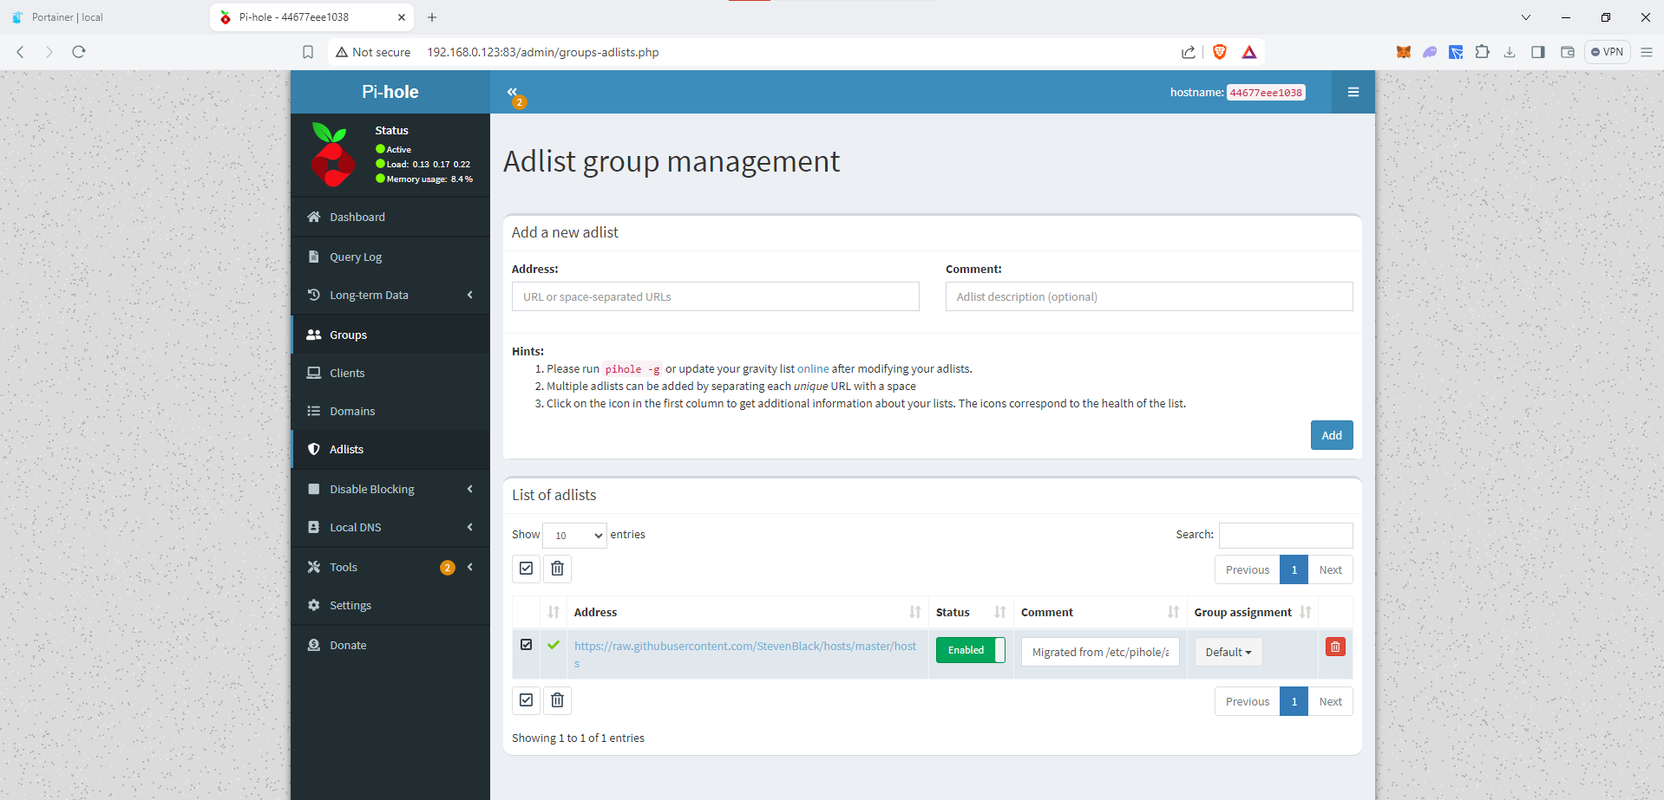Open the downloads icon in the toolbar
Viewport: 1664px width, 800px height.
[x=1510, y=52]
